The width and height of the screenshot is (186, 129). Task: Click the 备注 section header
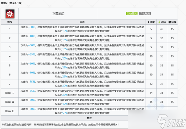(89, 118)
